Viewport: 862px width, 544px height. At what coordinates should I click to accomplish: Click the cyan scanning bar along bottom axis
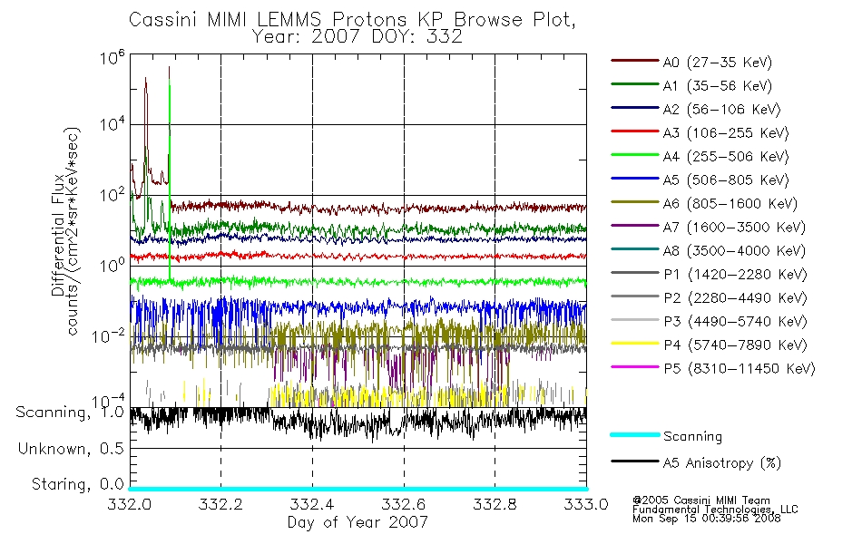(358, 489)
